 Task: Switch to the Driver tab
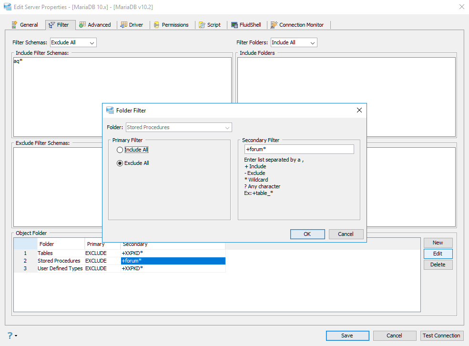click(132, 25)
